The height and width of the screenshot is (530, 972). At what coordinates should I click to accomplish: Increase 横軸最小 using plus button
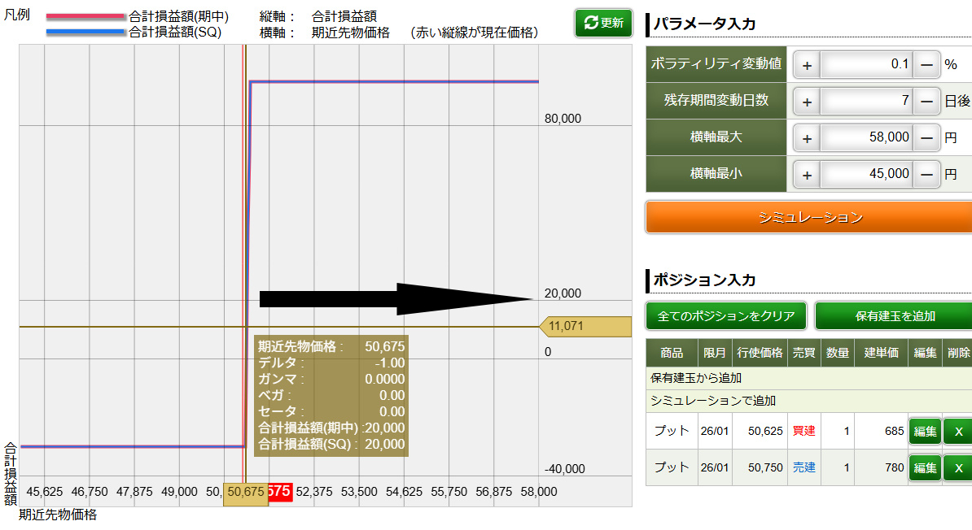807,174
